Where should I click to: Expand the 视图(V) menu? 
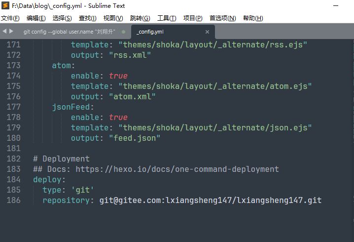click(113, 18)
